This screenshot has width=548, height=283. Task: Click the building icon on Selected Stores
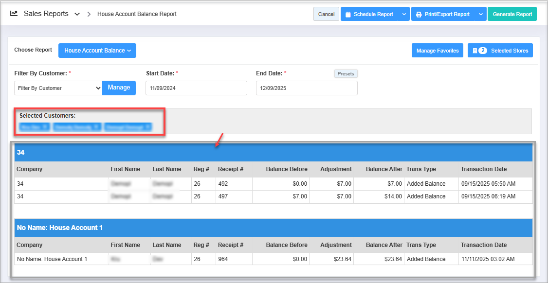click(475, 51)
